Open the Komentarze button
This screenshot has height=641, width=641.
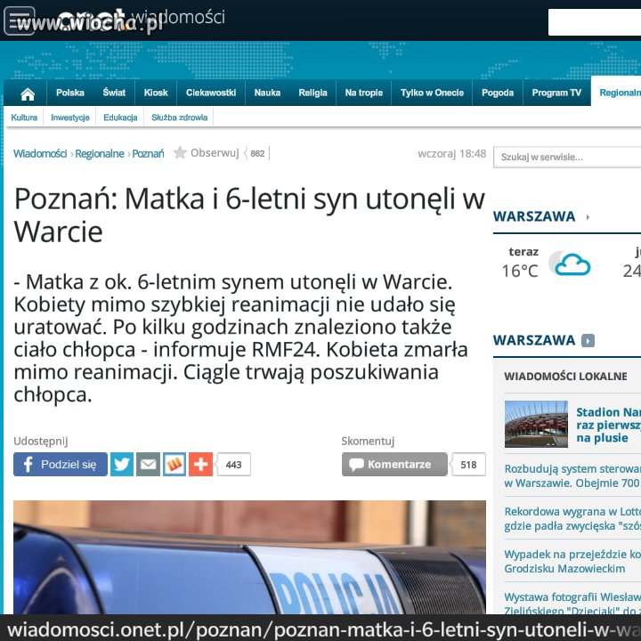tap(394, 464)
